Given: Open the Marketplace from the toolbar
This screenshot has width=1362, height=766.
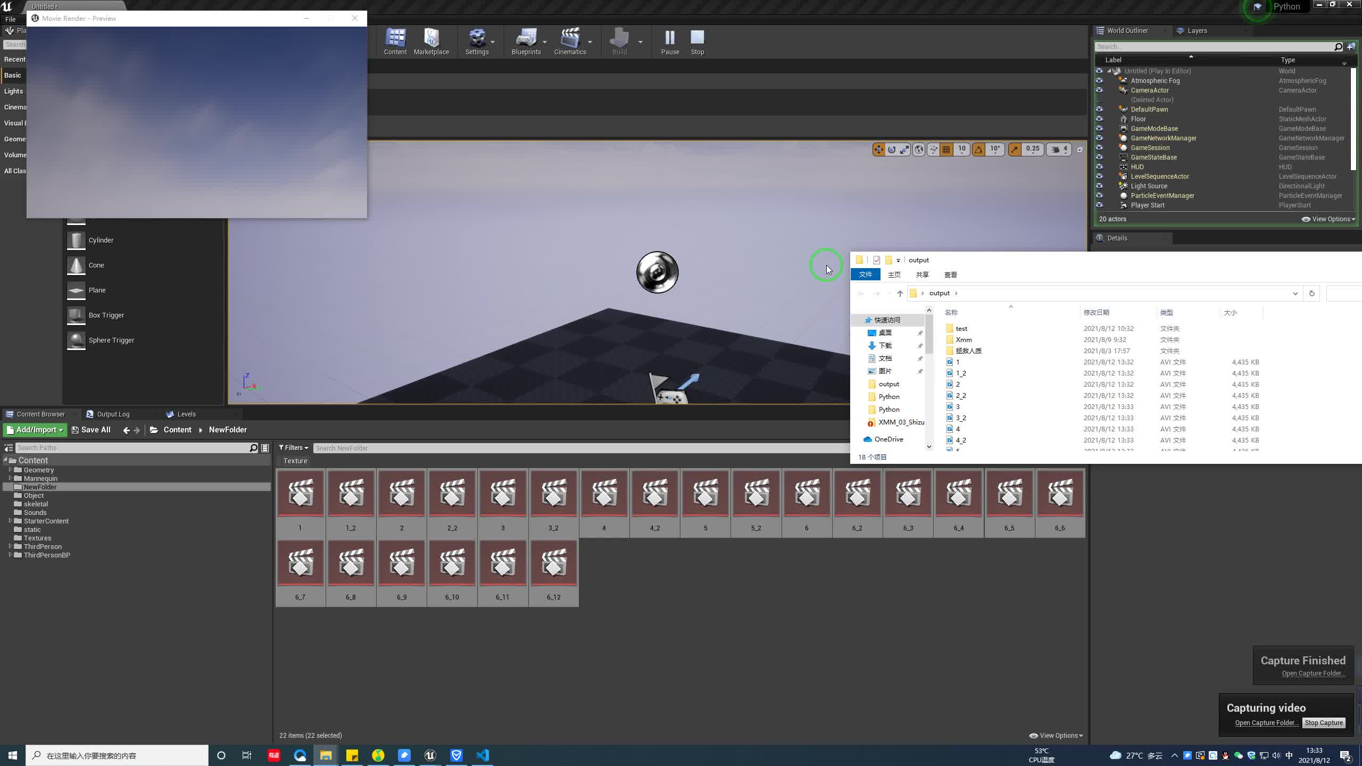Looking at the screenshot, I should click(431, 41).
